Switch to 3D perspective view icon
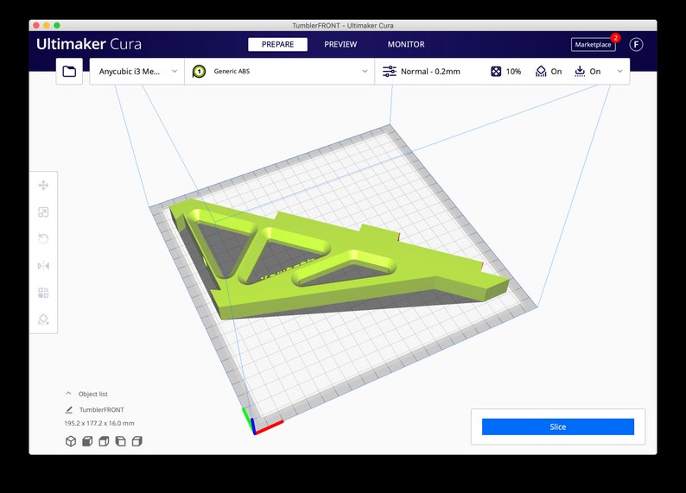686x493 pixels. tap(71, 441)
